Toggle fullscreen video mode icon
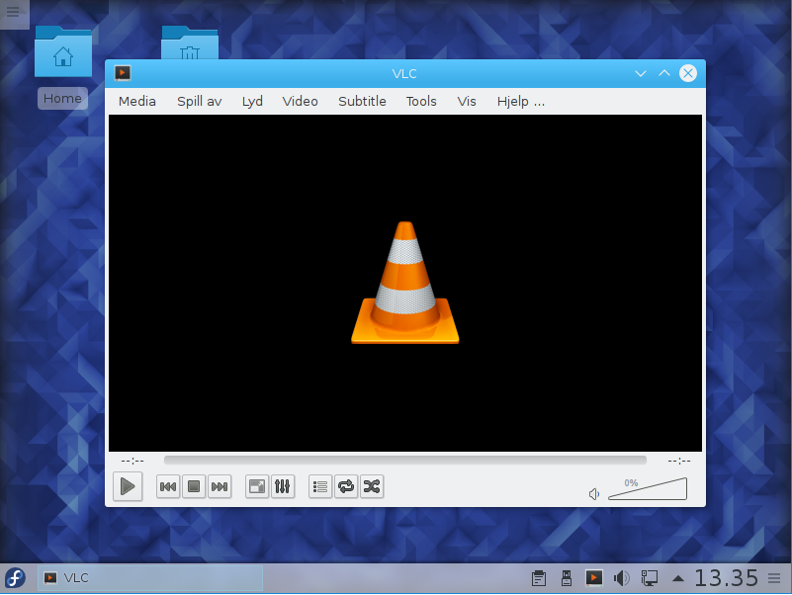 point(257,486)
